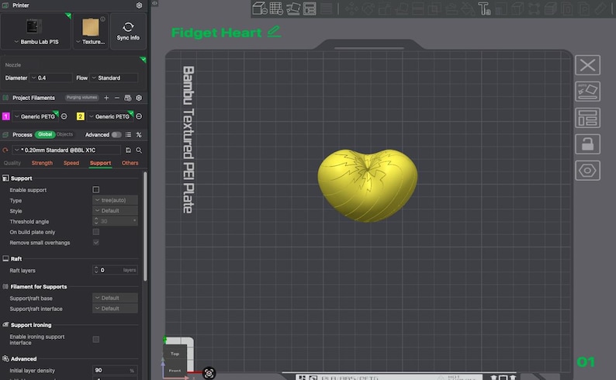The width and height of the screenshot is (616, 380).
Task: Reset modified process preset icon
Action: click(5, 150)
